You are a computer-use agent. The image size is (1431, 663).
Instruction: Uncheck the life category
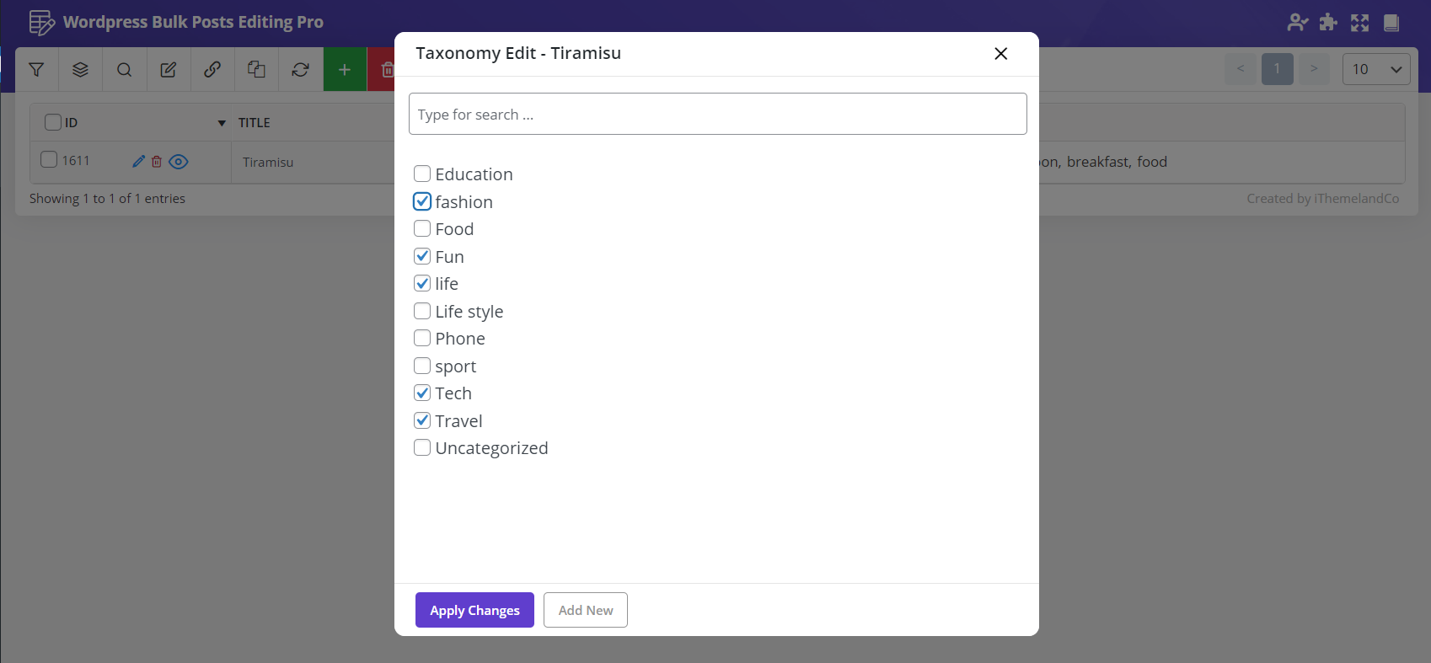pos(422,284)
